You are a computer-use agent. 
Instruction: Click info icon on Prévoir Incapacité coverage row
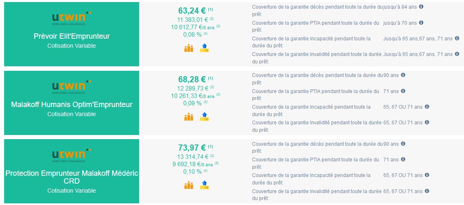[x=457, y=38]
